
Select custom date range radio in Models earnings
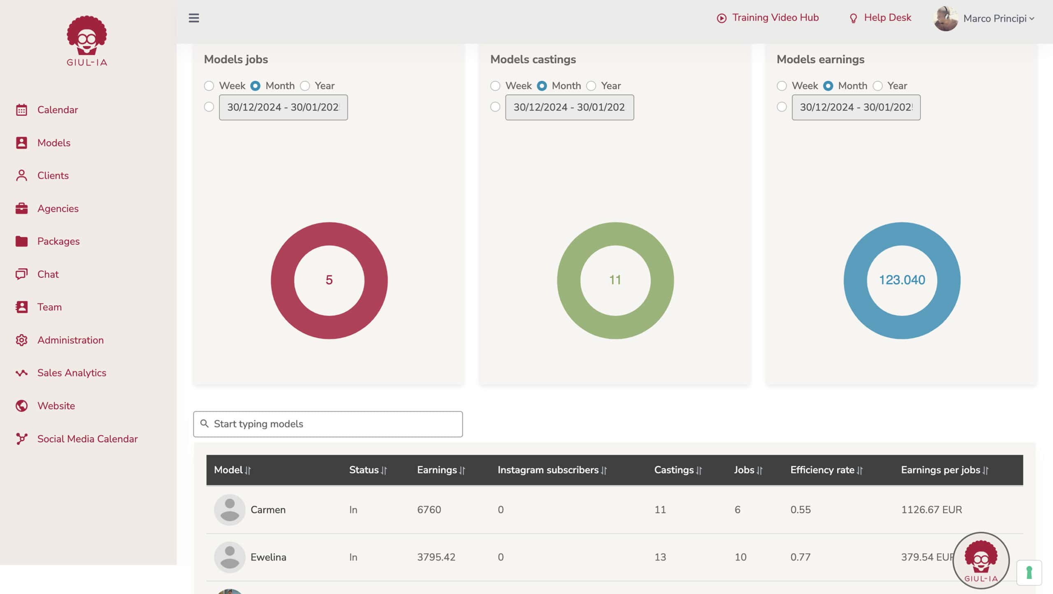782,107
